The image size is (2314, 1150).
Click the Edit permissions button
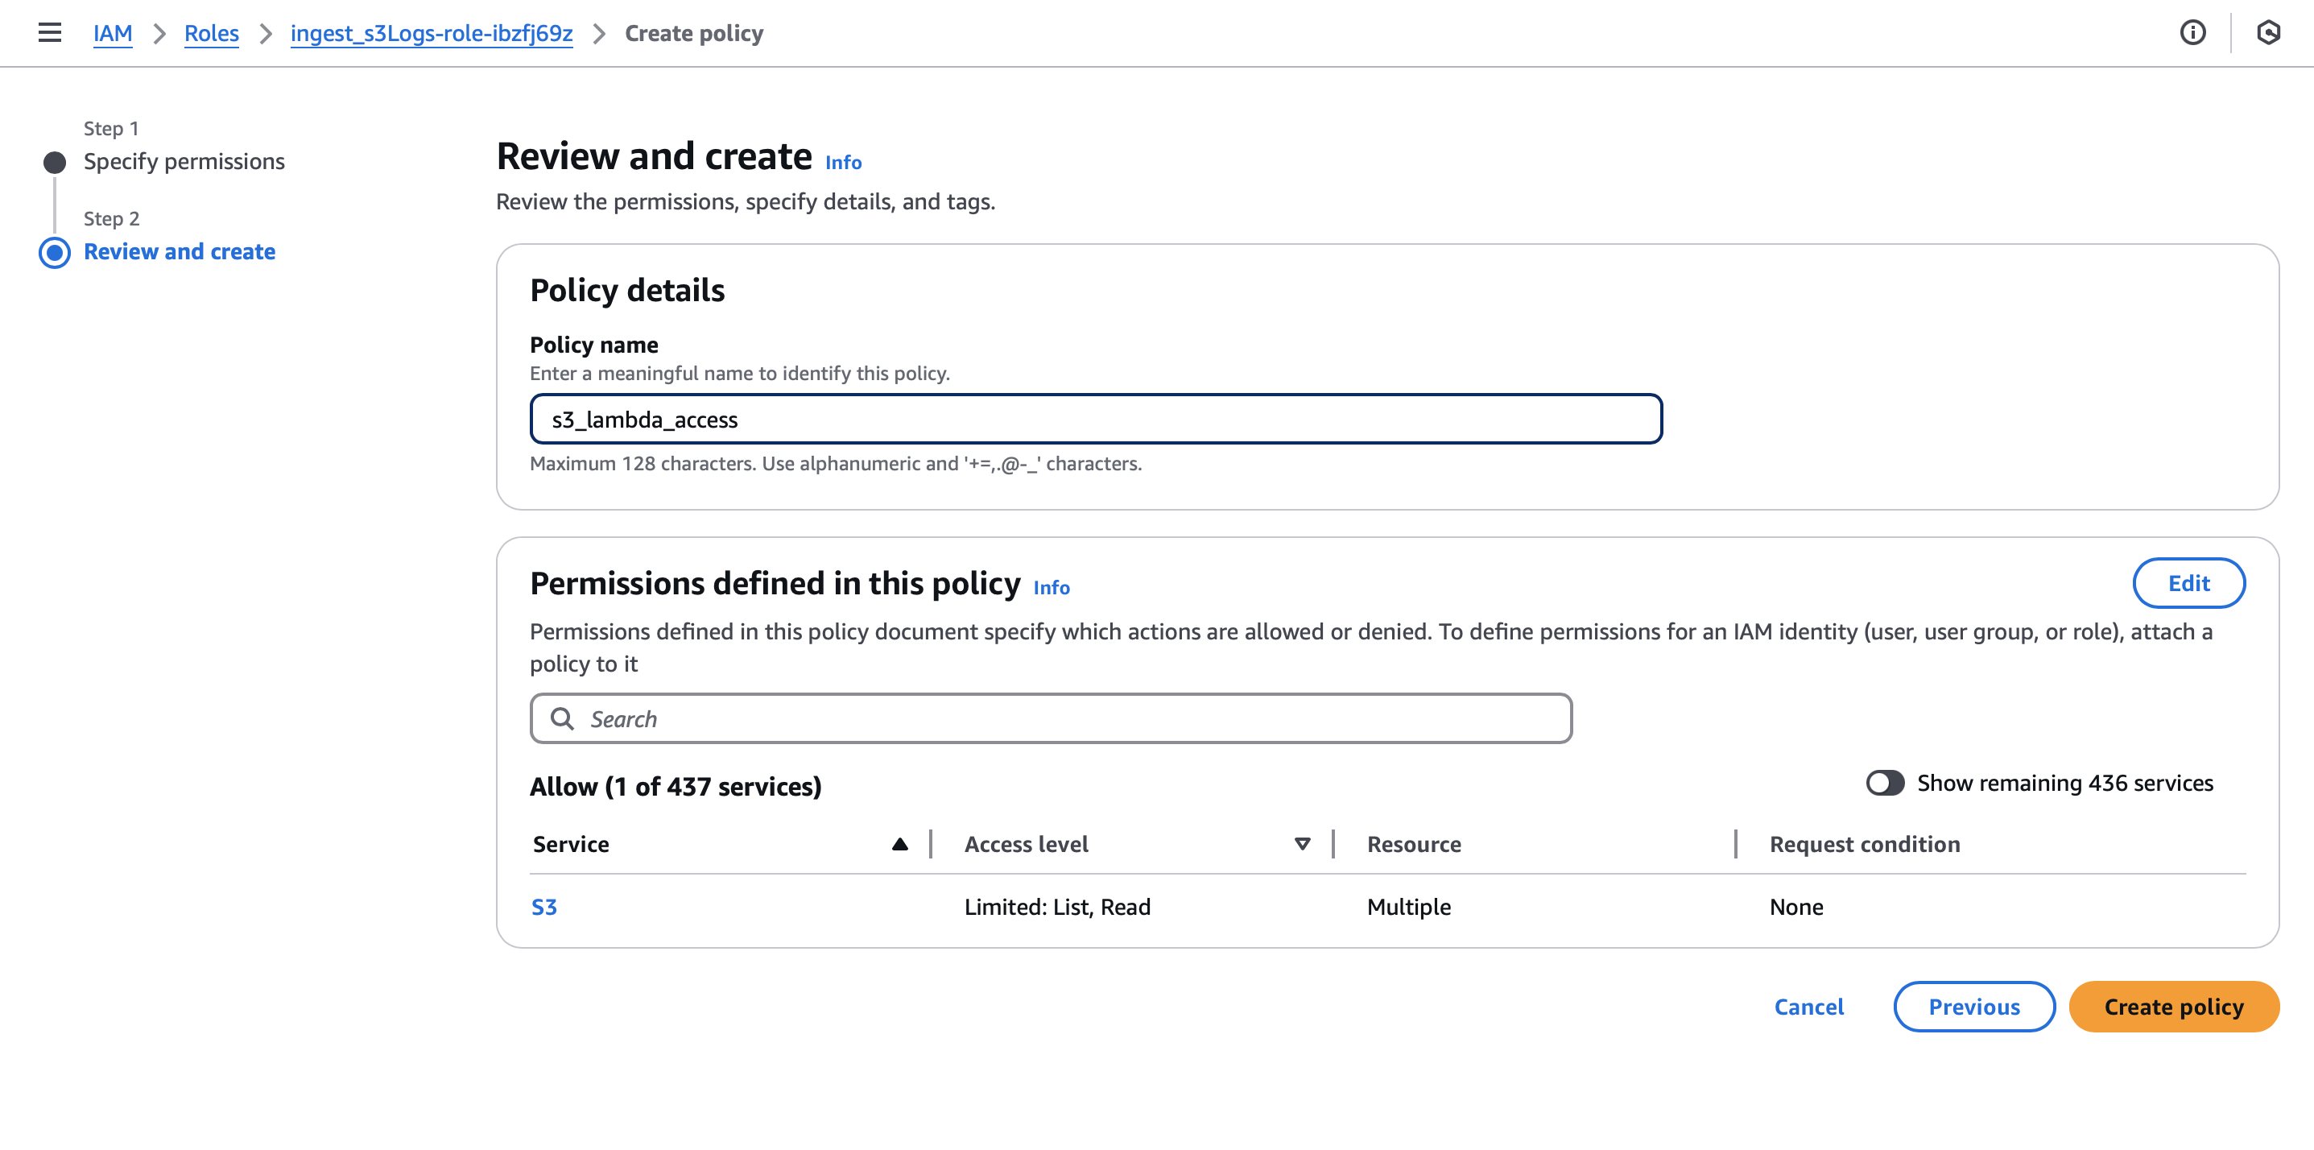click(x=2188, y=583)
